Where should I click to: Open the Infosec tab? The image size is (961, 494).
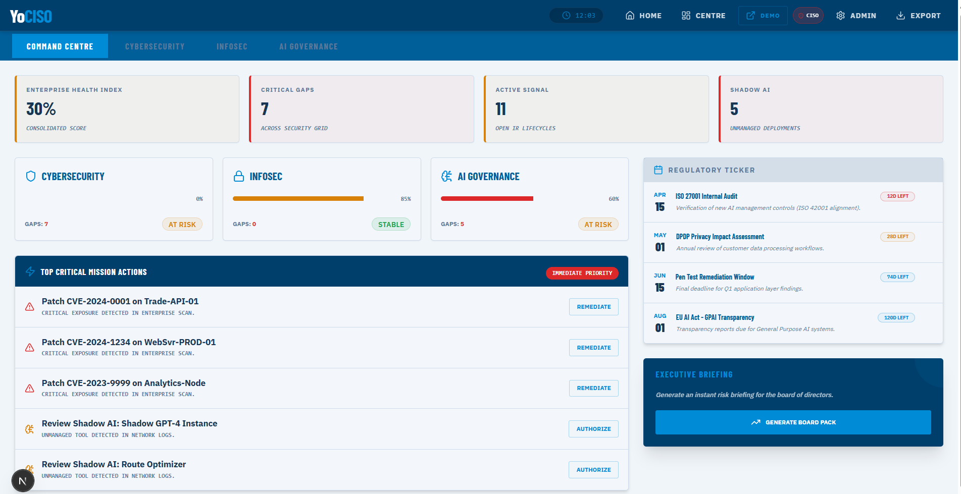coord(232,46)
